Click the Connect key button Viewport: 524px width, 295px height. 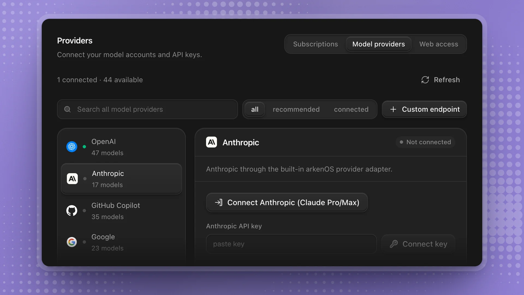(418, 244)
